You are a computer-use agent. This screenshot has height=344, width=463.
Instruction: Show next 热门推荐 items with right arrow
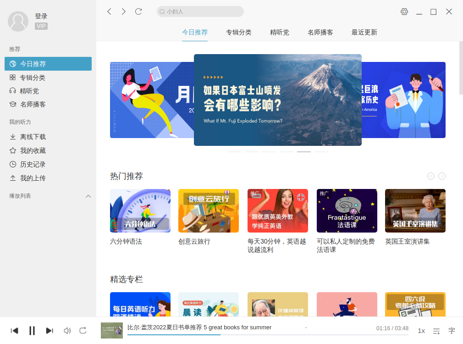[x=442, y=176]
